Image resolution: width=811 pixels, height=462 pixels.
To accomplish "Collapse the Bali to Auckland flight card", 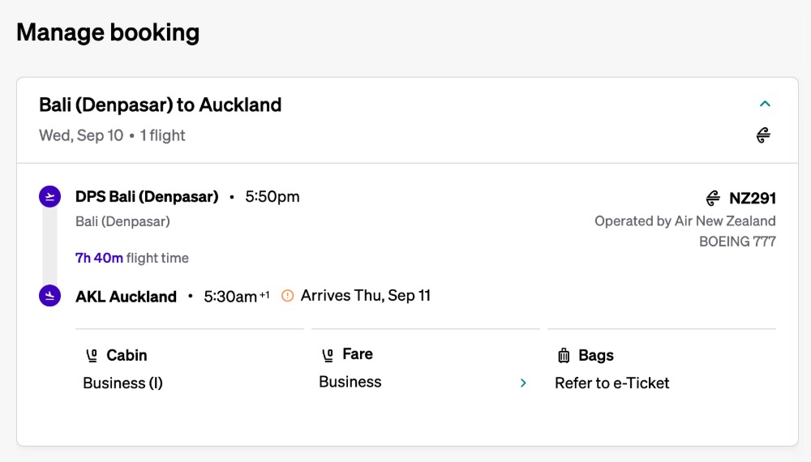I will 764,104.
